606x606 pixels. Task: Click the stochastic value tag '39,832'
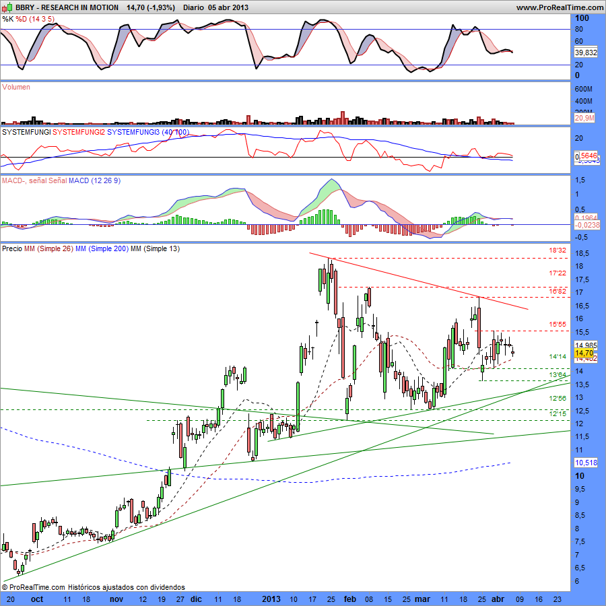[586, 53]
